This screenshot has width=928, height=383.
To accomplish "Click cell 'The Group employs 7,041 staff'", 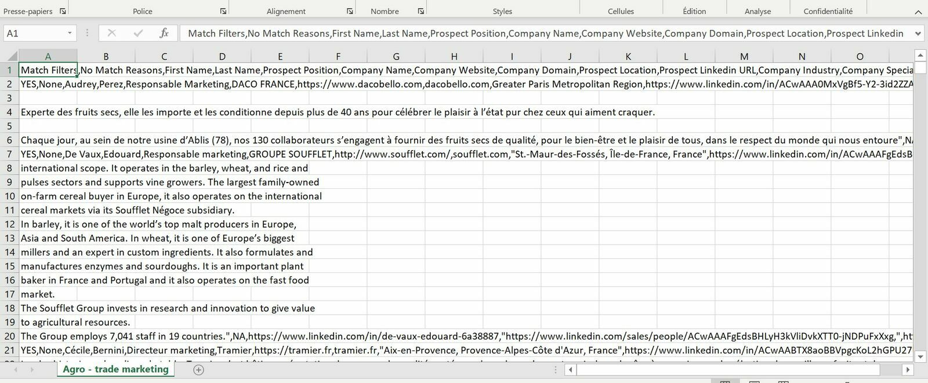I will 48,336.
